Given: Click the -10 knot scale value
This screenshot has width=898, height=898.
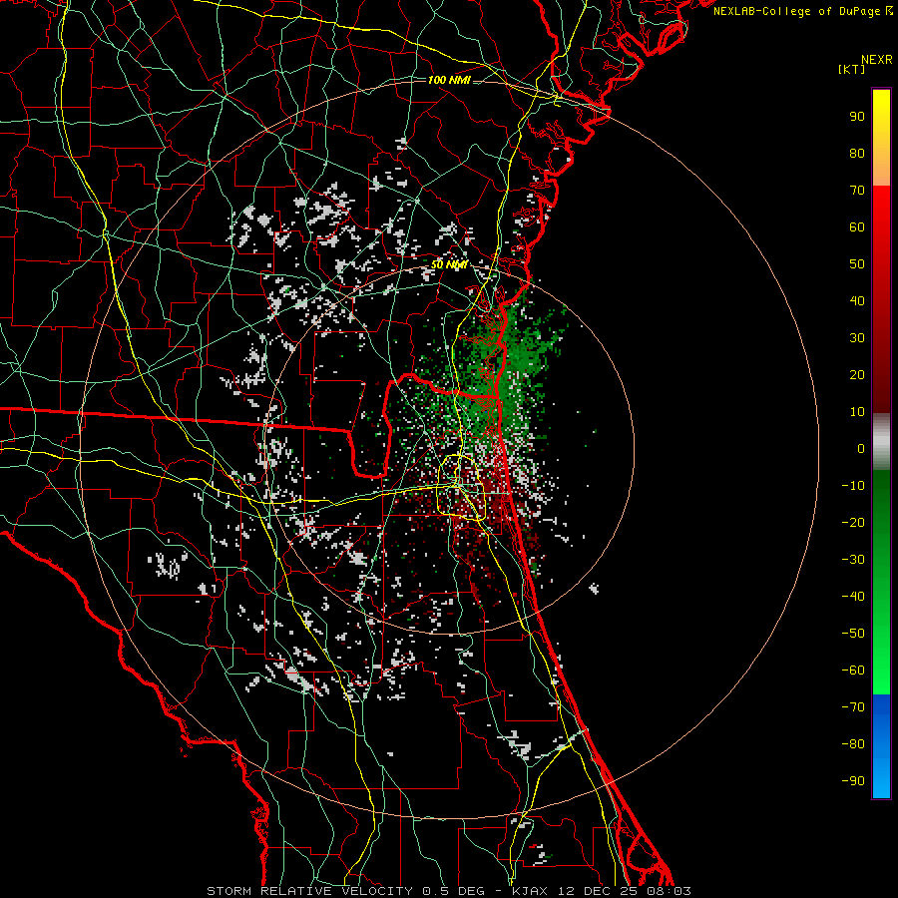Looking at the screenshot, I should point(853,486).
